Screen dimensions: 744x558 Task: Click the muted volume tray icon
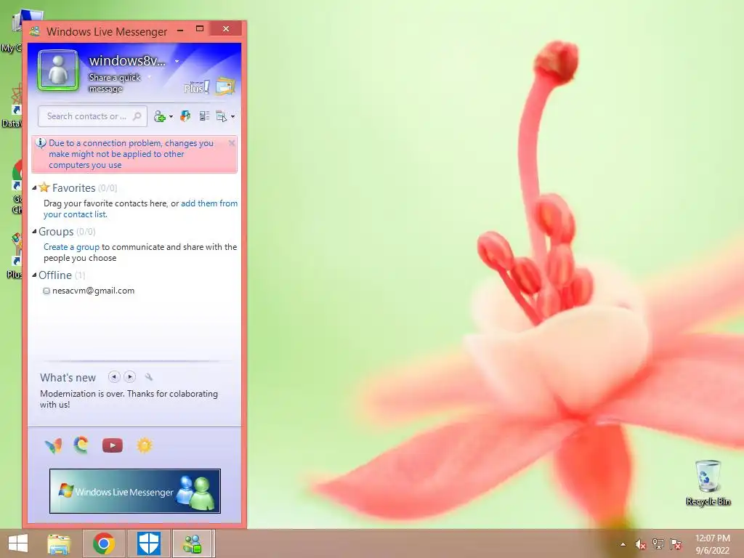tap(641, 545)
